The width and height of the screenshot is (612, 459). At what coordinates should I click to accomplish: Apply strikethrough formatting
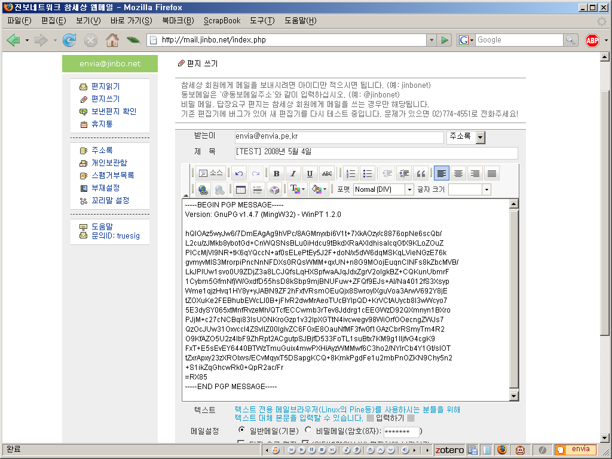[x=328, y=173]
